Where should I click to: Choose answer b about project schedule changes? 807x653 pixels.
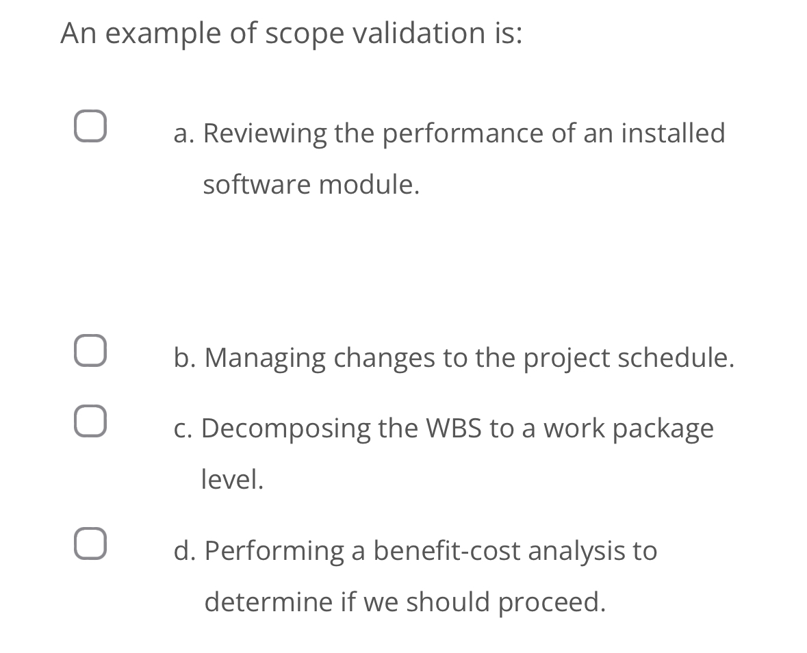454,358
